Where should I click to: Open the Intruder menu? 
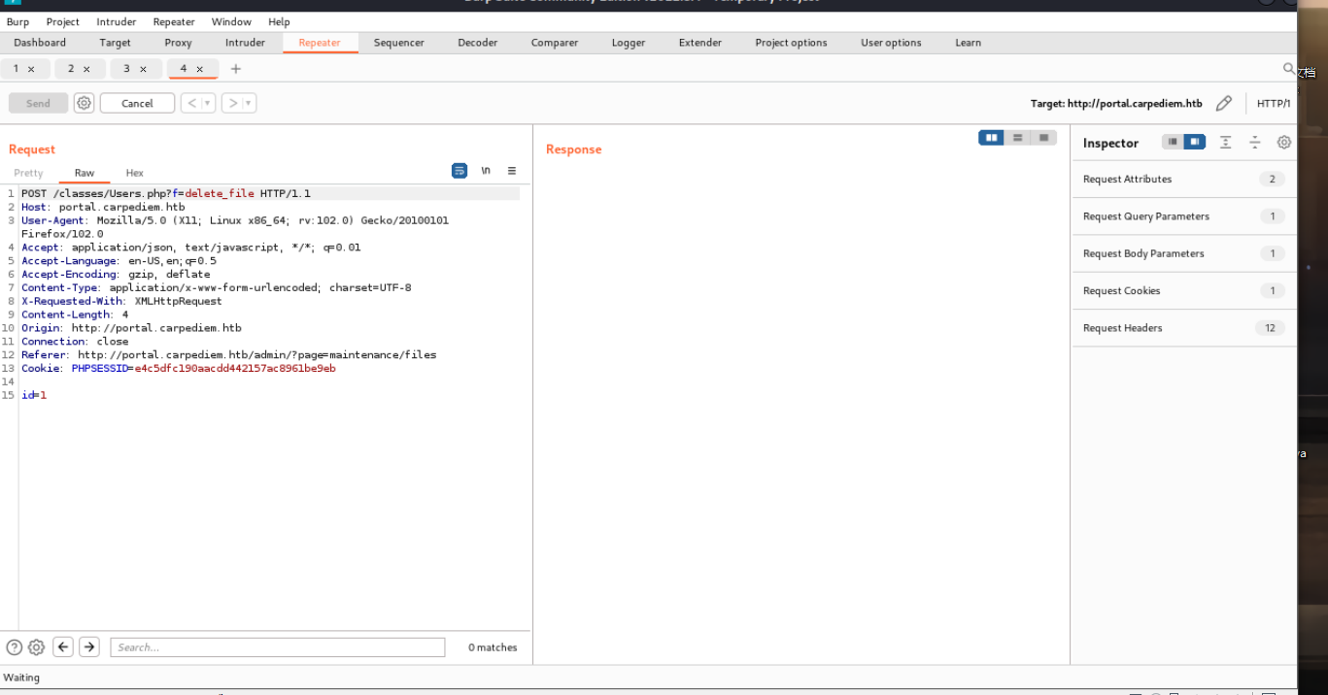117,21
